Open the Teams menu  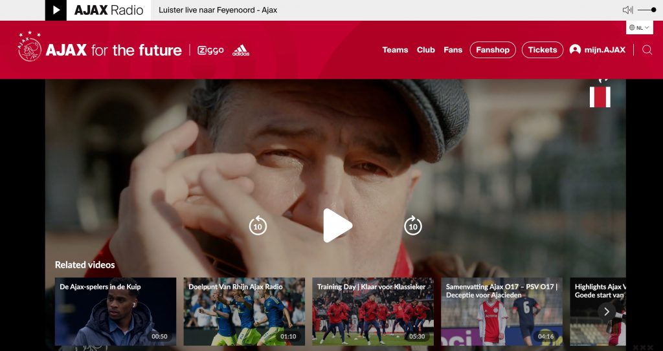(x=395, y=50)
